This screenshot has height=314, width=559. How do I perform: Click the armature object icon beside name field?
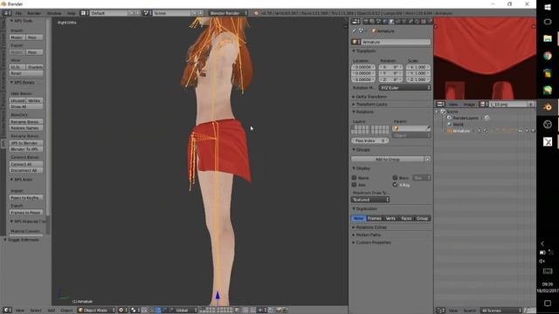point(355,42)
